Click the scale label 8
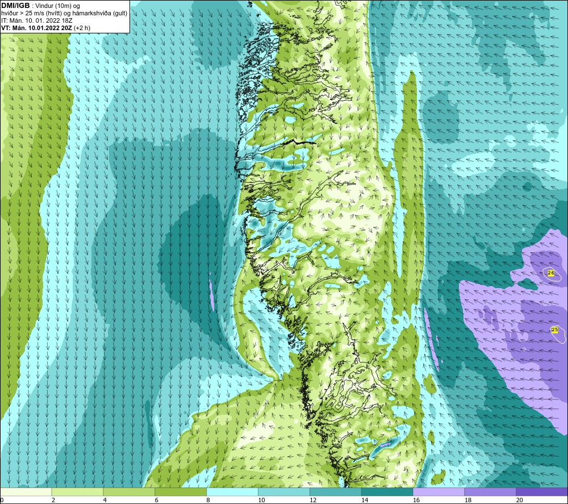Viewport: 568px width, 504px height. [208, 500]
